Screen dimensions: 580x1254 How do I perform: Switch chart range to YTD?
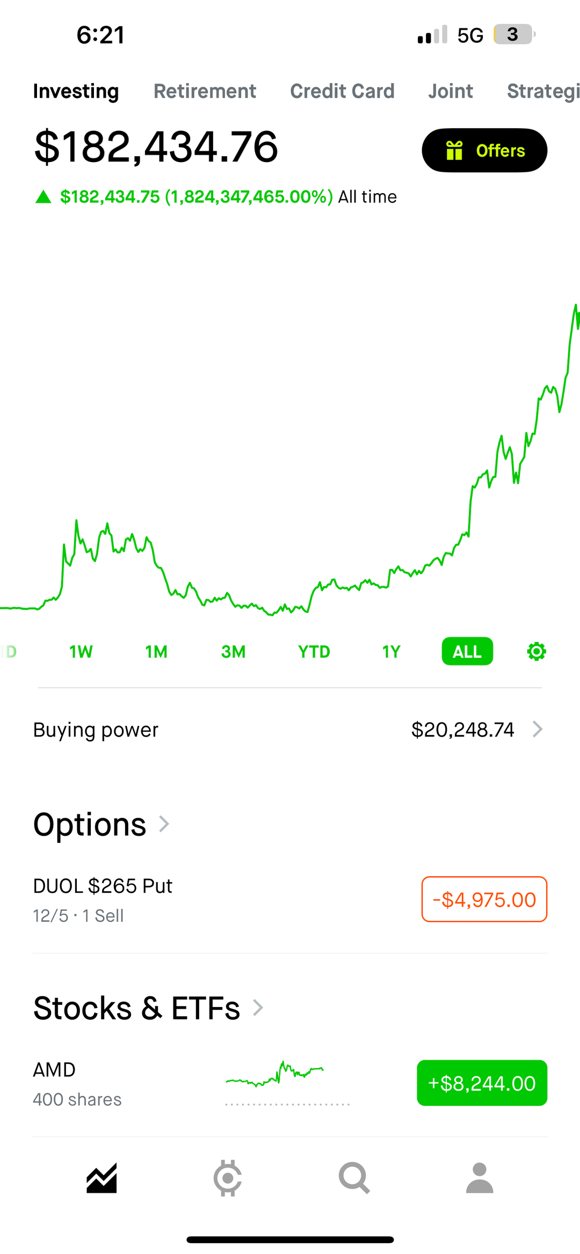[x=314, y=652]
